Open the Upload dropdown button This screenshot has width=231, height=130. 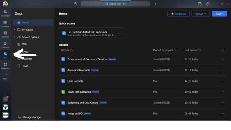point(200,14)
